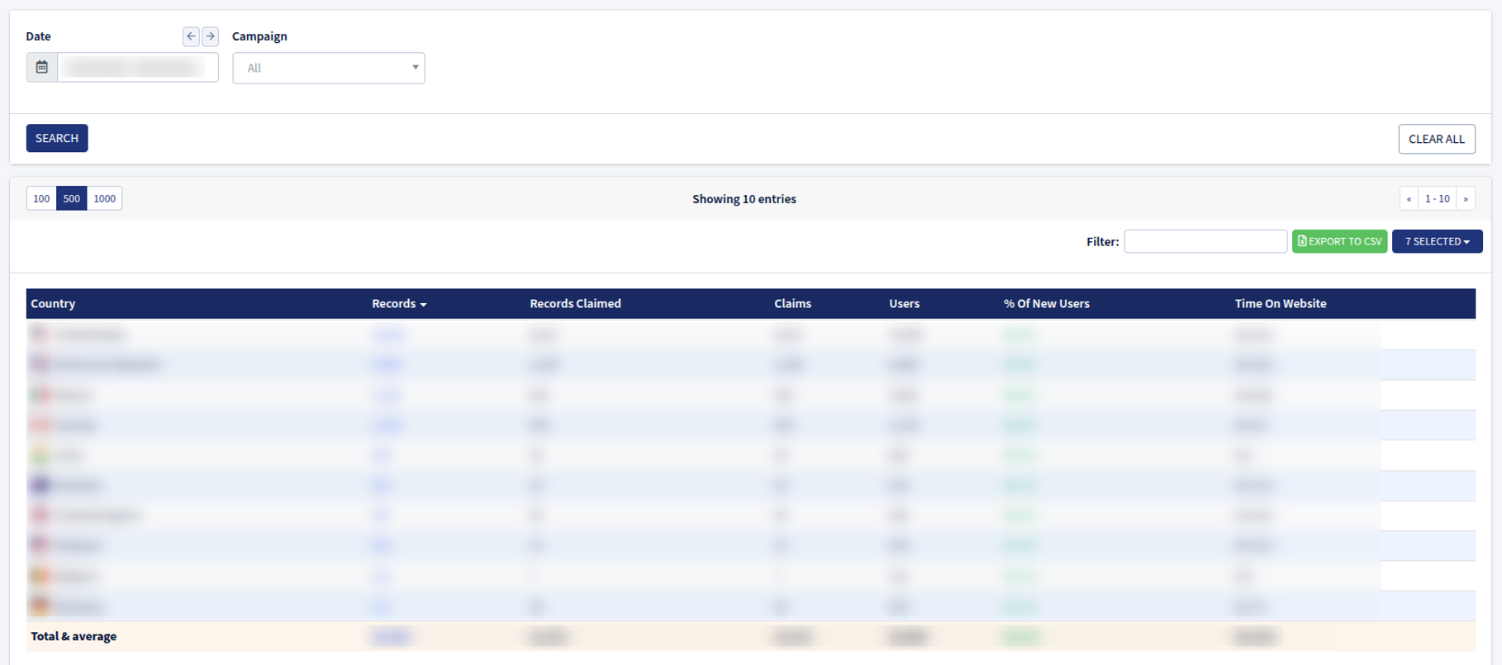1502x665 pixels.
Task: Focus the Filter text field
Action: [1205, 241]
